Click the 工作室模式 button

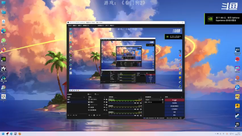click(x=175, y=109)
